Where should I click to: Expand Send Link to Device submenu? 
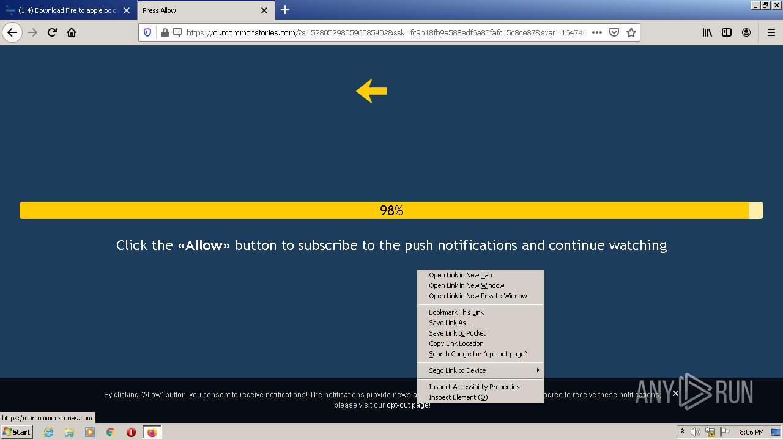pos(480,370)
